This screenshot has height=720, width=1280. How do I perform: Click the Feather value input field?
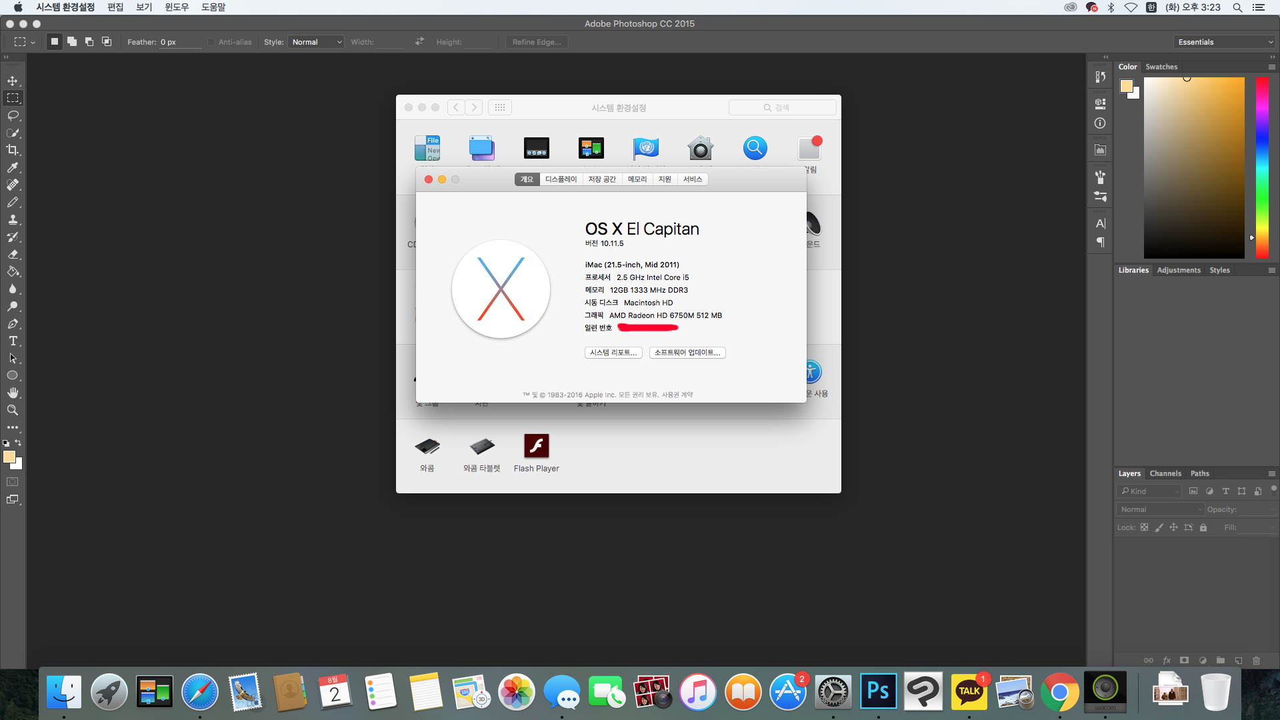point(179,42)
